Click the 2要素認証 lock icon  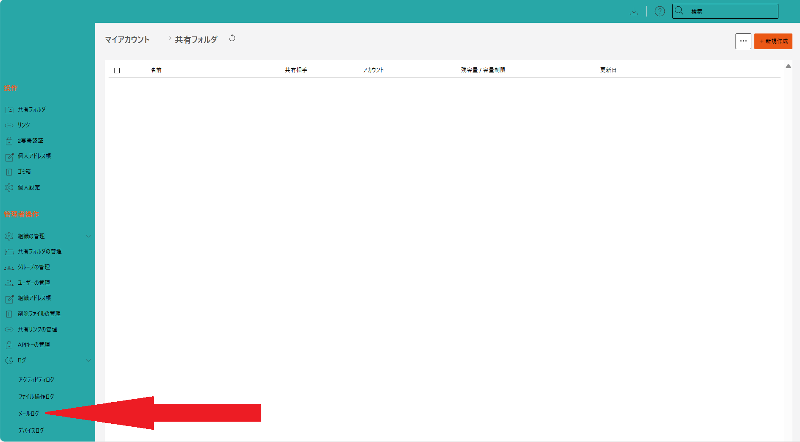point(9,141)
